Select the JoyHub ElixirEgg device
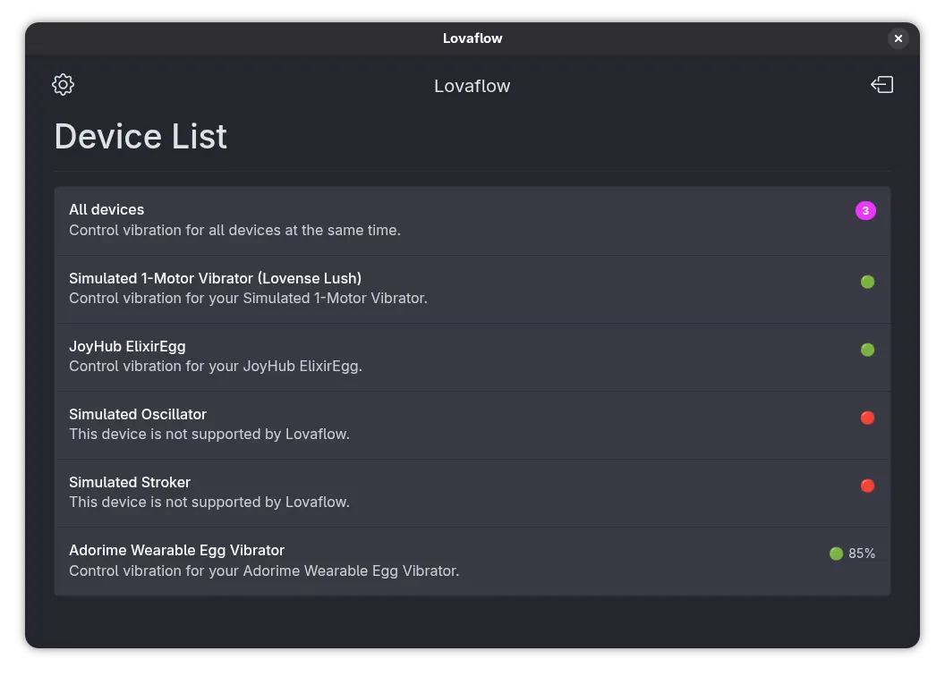Image resolution: width=945 pixels, height=676 pixels. tap(472, 357)
